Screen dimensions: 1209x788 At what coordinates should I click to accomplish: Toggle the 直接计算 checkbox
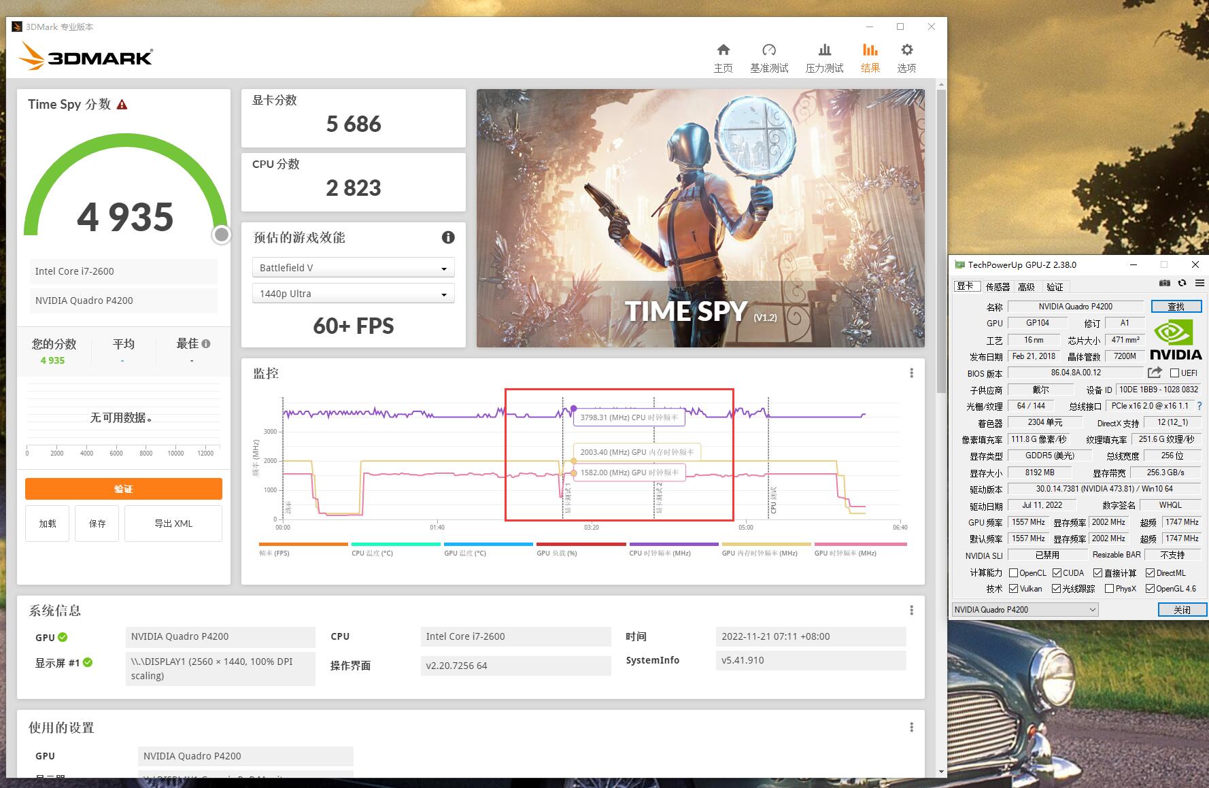[1097, 572]
